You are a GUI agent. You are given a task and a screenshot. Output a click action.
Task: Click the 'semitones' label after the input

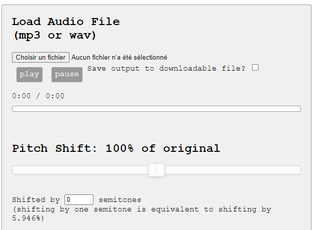tap(120, 199)
